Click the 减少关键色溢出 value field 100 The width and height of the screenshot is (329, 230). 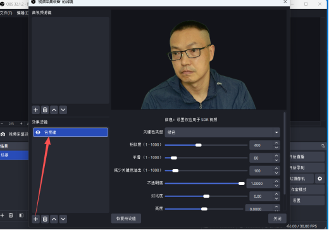pos(261,170)
